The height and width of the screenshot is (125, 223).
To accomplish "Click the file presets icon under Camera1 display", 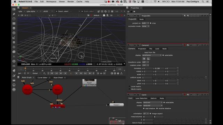I will (x=144, y=59).
